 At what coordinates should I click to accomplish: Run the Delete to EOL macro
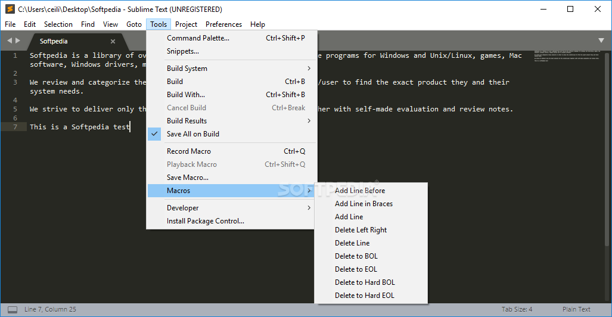click(x=371, y=269)
